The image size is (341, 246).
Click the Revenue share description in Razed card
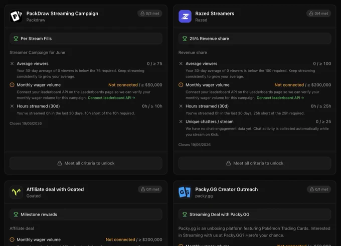[193, 52]
